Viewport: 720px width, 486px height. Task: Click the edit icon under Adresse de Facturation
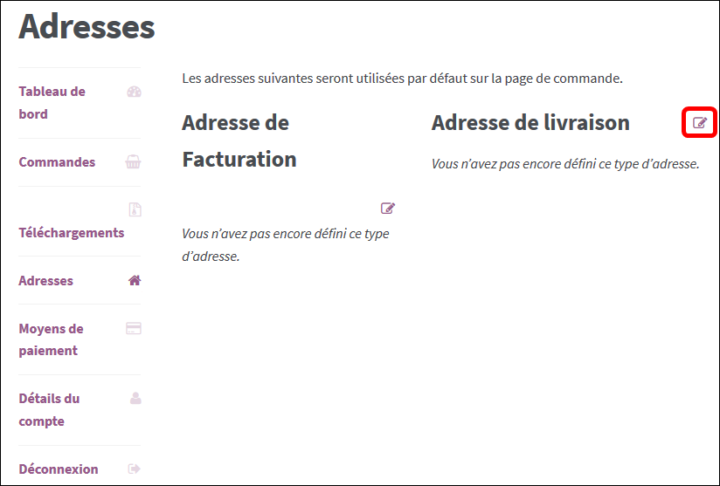pyautogui.click(x=388, y=209)
